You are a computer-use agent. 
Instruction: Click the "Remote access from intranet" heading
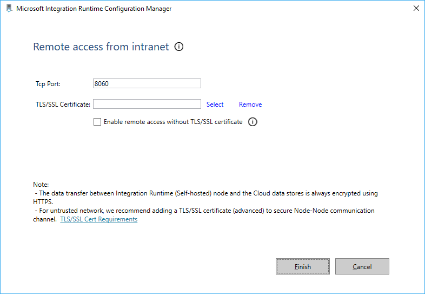101,47
